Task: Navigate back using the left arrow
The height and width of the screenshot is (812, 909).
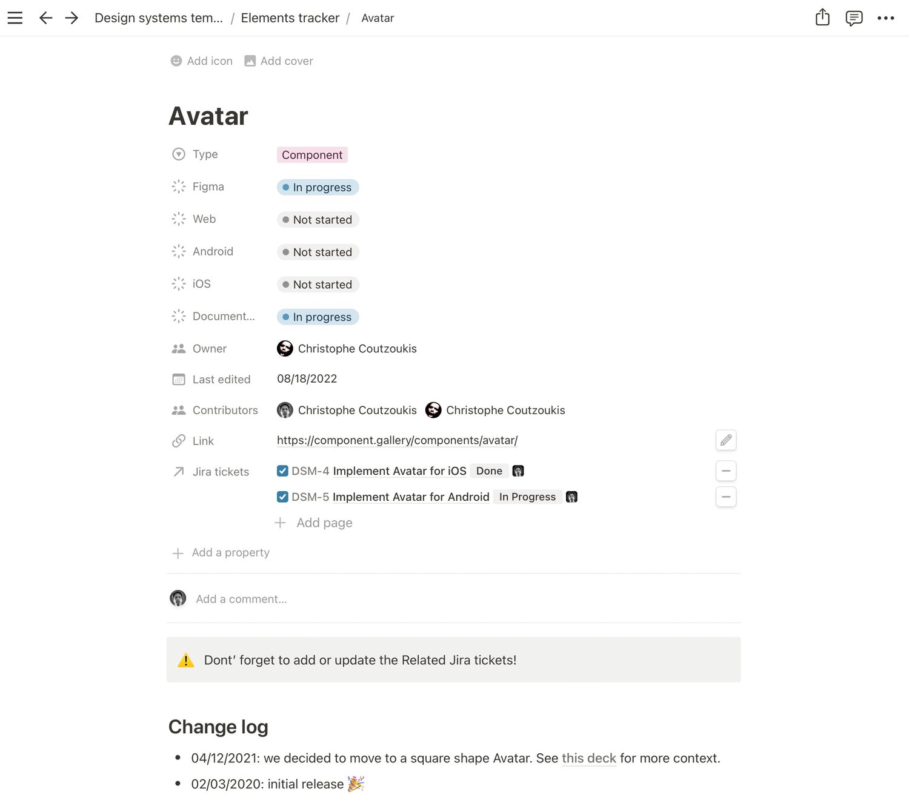Action: (x=46, y=18)
